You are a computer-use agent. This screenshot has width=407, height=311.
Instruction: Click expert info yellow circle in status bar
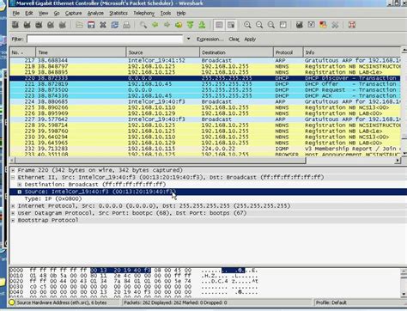[x=12, y=302]
